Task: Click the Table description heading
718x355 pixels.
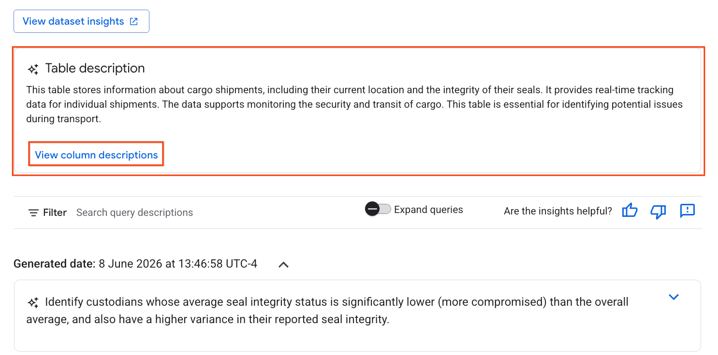Action: click(95, 68)
